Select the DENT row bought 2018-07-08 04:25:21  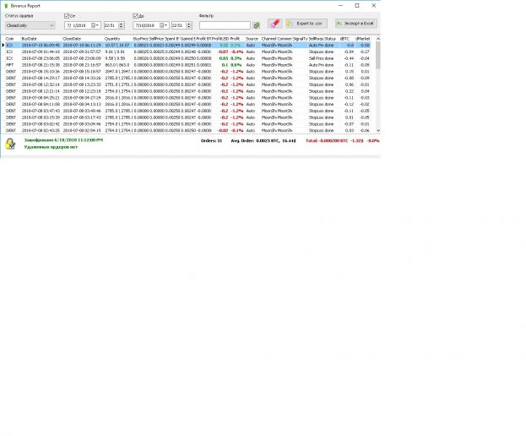[x=187, y=98]
